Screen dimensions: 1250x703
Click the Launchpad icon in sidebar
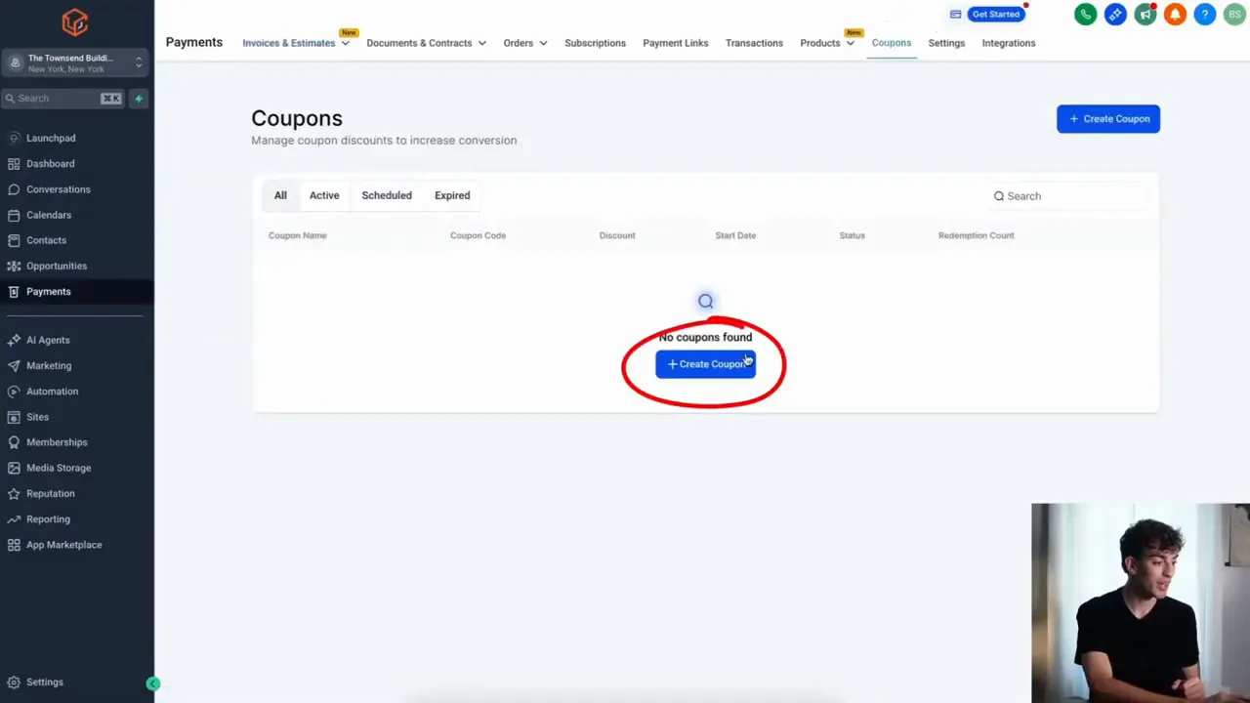[x=14, y=139]
